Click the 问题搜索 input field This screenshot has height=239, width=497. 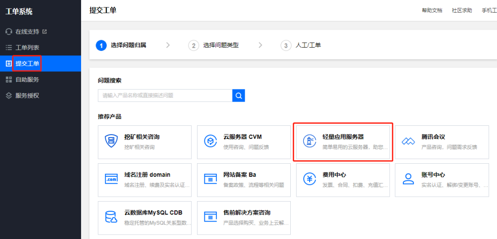click(x=165, y=96)
